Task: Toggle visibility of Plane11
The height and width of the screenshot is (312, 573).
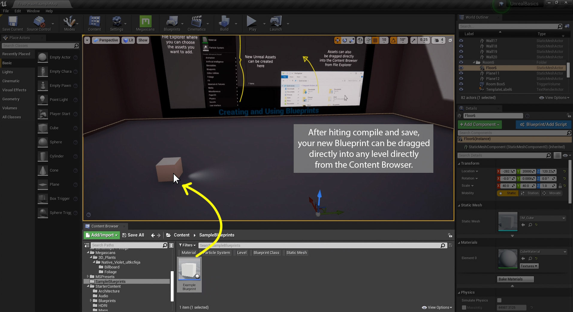Action: [x=461, y=73]
